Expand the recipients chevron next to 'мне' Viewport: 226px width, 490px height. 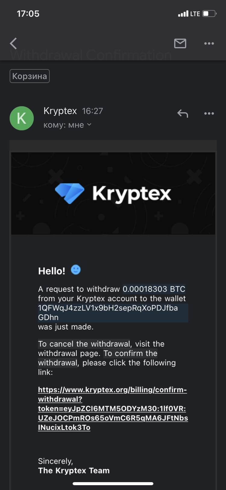(89, 124)
